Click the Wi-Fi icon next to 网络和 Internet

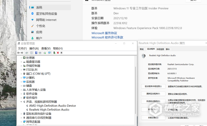32,20
